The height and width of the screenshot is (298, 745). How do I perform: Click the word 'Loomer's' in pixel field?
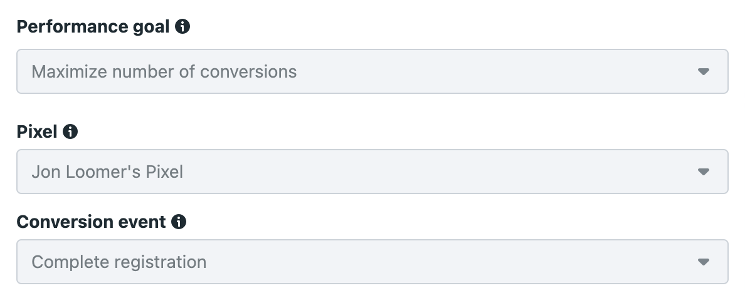103,172
